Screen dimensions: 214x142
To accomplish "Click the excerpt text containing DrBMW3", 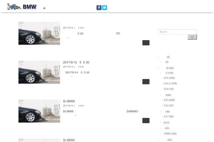I will tap(101, 113).
